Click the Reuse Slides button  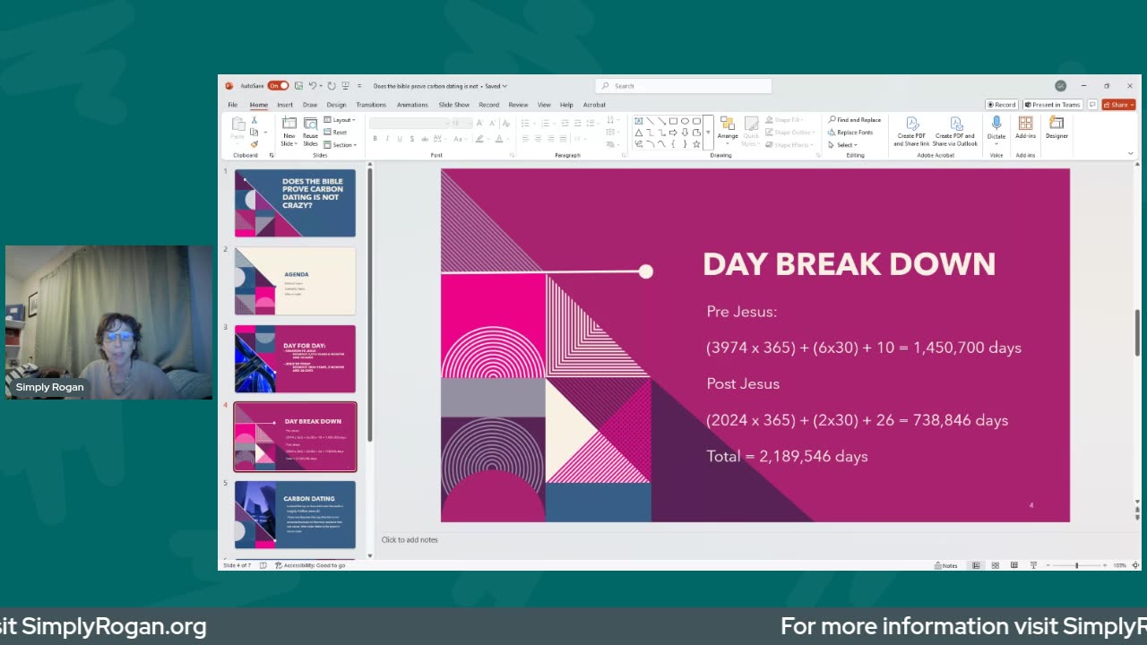(310, 132)
